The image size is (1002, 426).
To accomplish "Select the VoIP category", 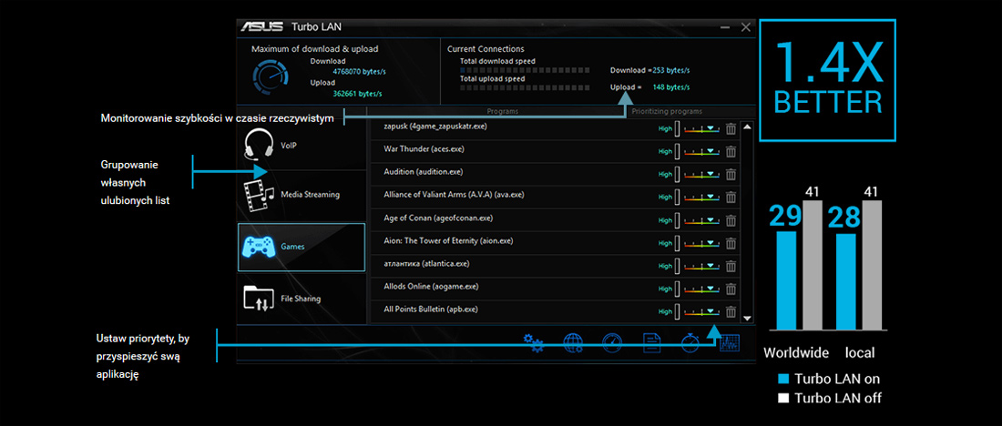I will click(x=301, y=146).
